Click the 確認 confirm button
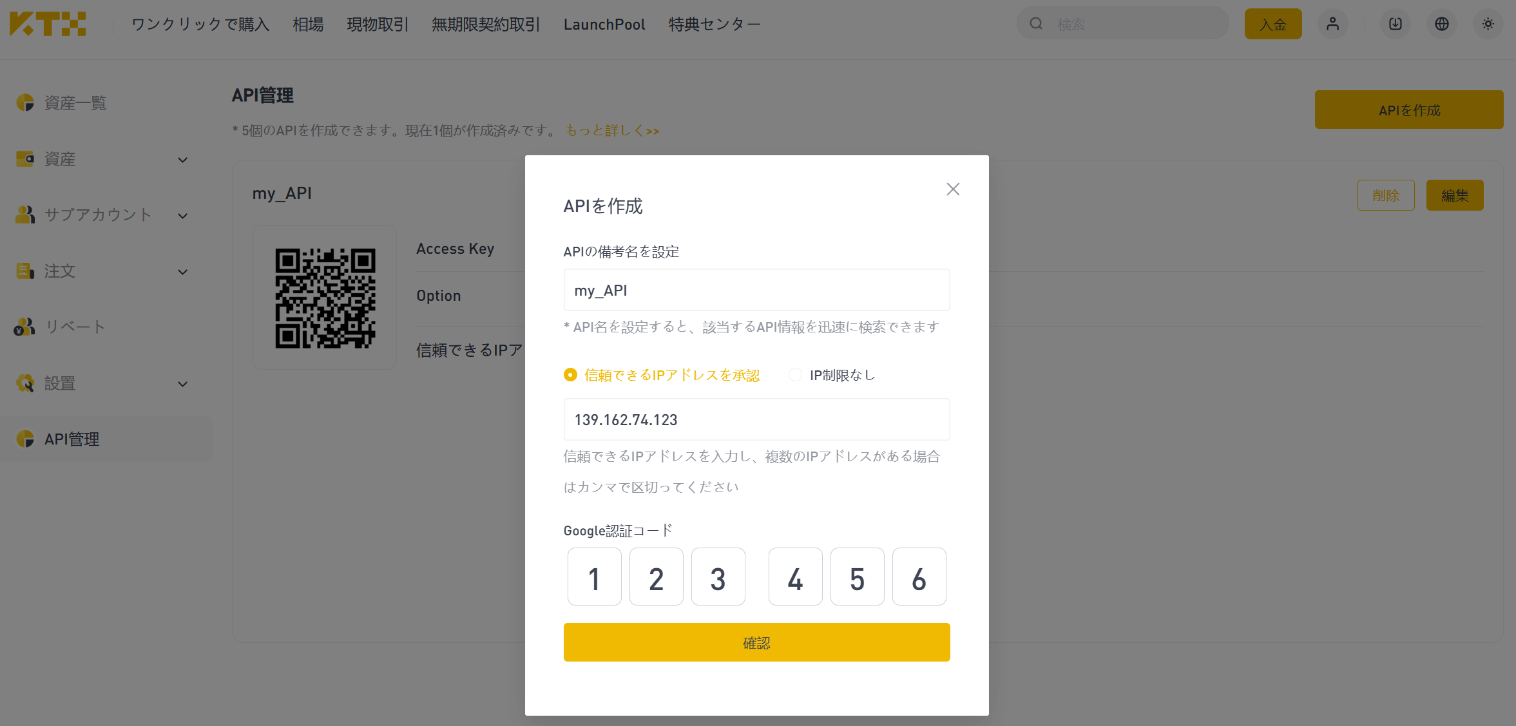This screenshot has width=1516, height=726. click(756, 642)
